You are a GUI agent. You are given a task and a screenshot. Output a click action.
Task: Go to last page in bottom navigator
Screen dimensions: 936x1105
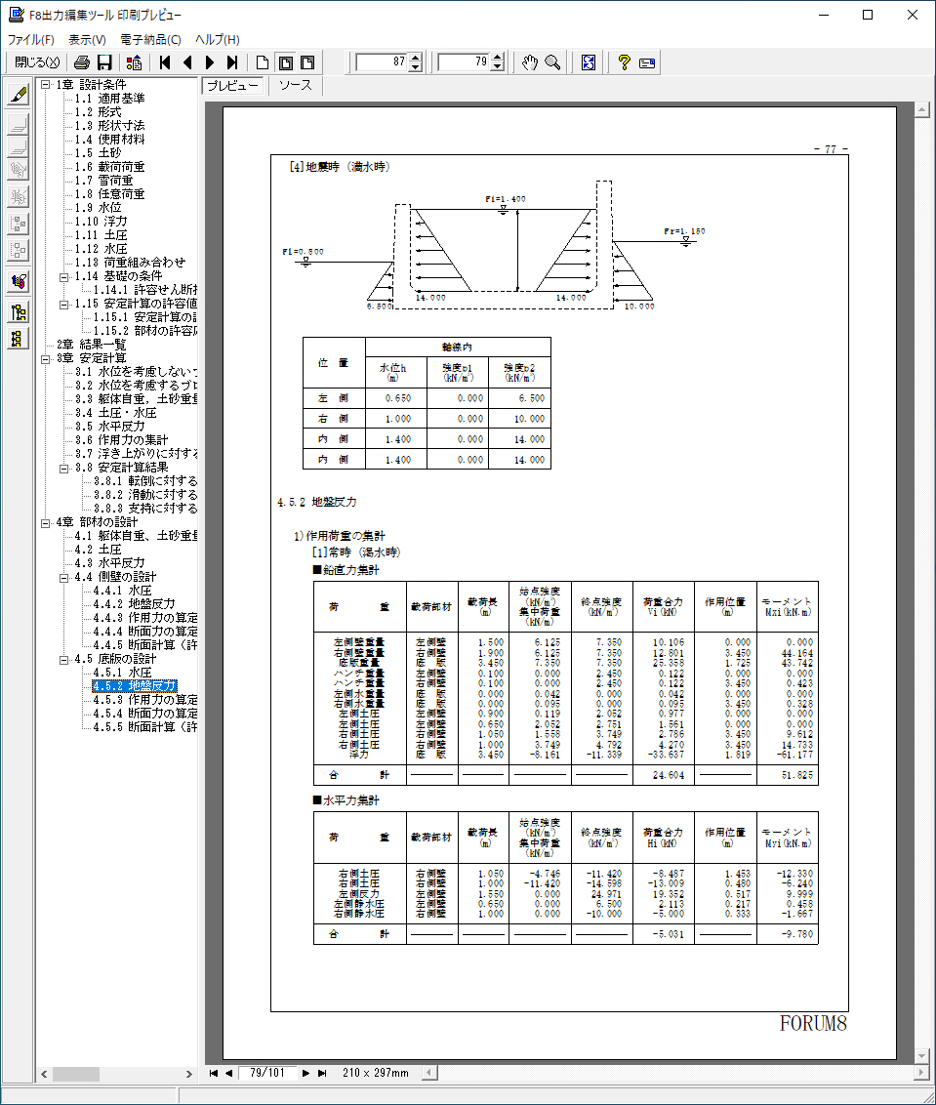321,1073
